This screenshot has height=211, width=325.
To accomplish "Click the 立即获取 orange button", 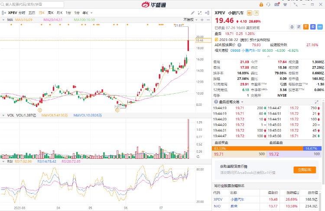I will [305, 170].
